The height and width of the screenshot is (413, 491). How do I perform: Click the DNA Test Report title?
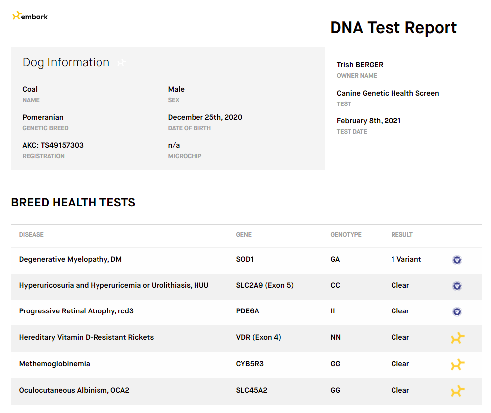(x=393, y=28)
